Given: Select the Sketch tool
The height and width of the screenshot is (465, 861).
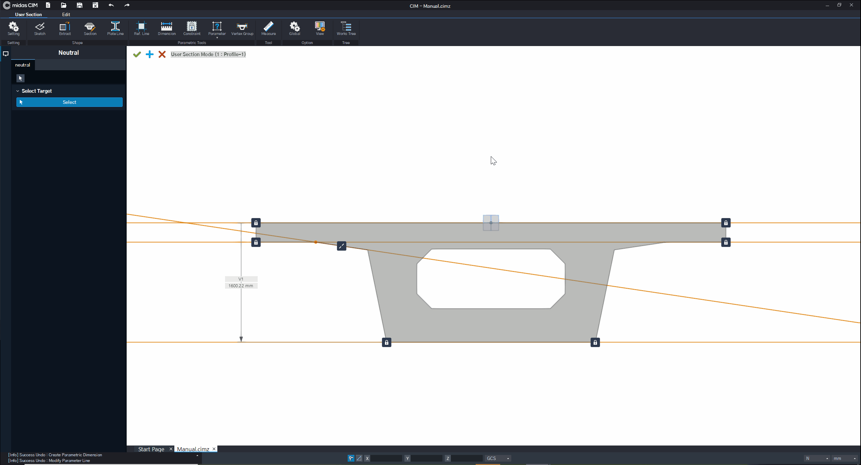Looking at the screenshot, I should coord(40,29).
